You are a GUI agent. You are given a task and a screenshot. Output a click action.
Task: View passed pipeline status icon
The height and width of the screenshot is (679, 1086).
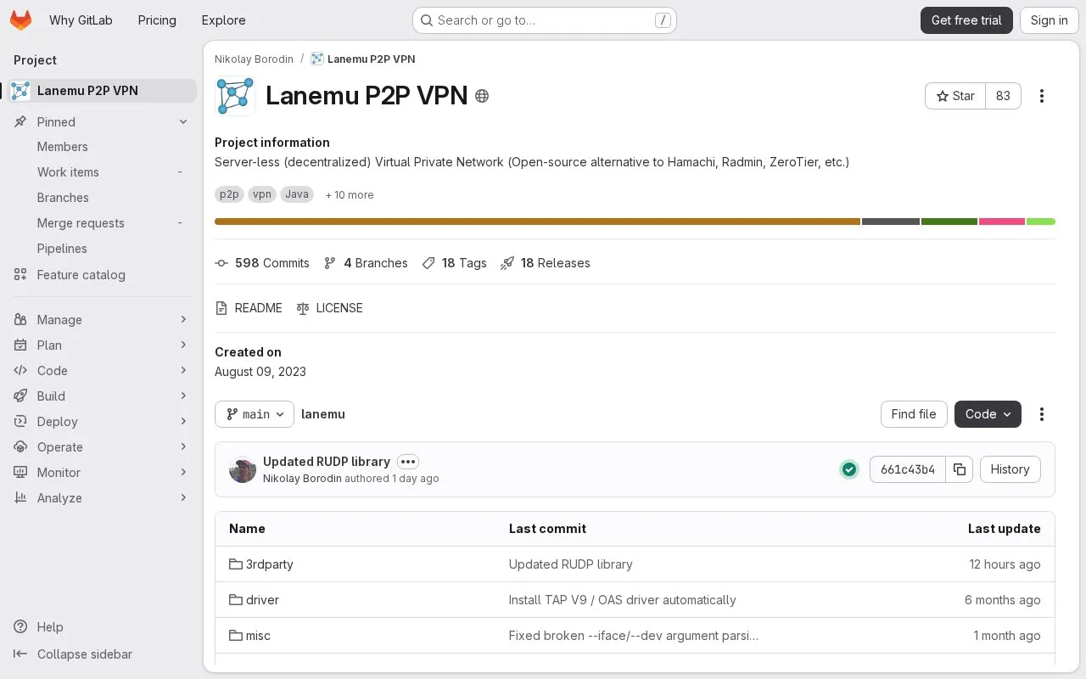pyautogui.click(x=849, y=469)
